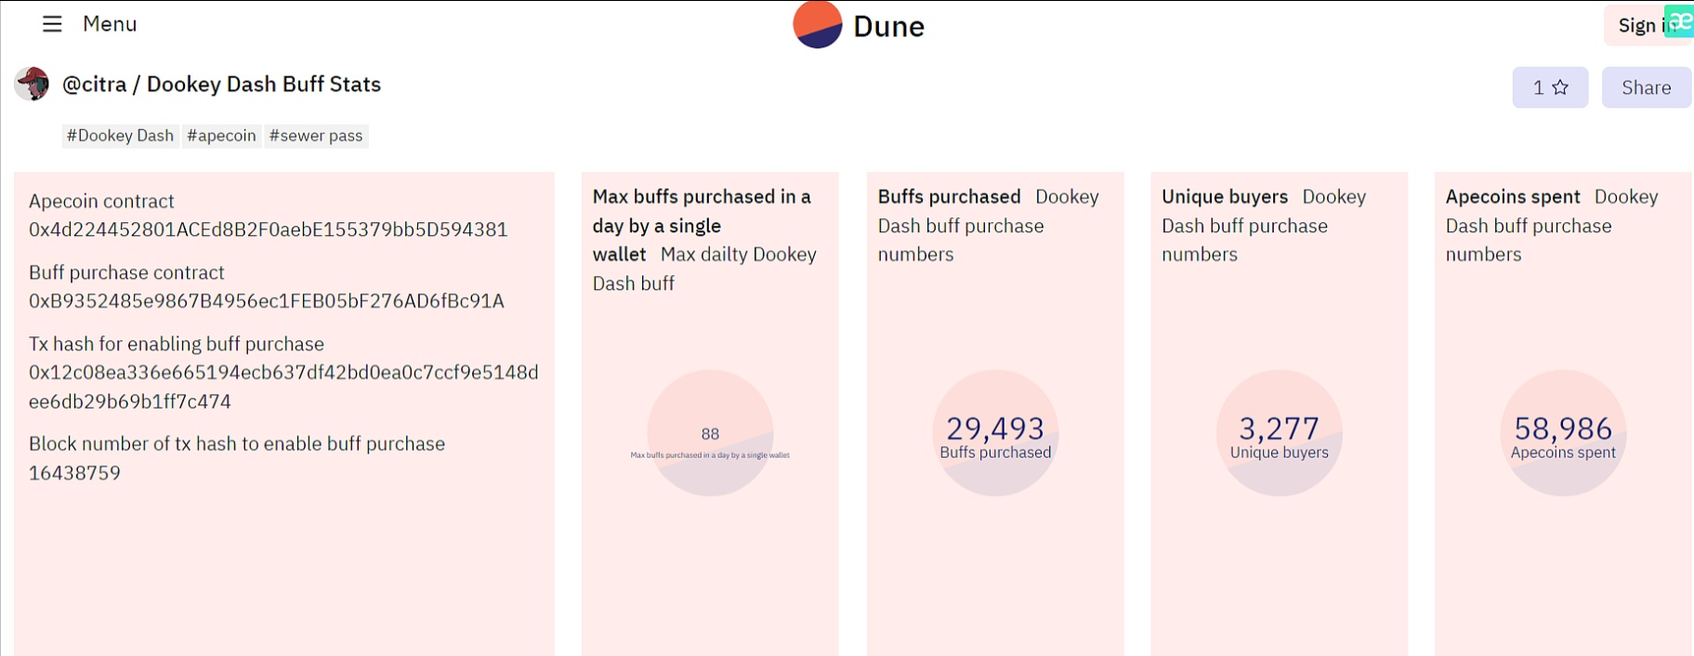This screenshot has height=656, width=1694.
Task: Open the #apecoin tag
Action: (221, 136)
